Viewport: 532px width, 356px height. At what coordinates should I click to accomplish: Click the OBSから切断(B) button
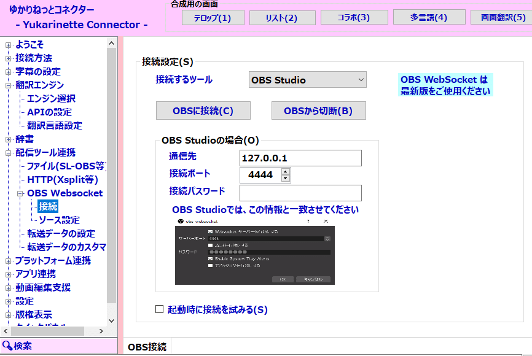pyautogui.click(x=319, y=110)
